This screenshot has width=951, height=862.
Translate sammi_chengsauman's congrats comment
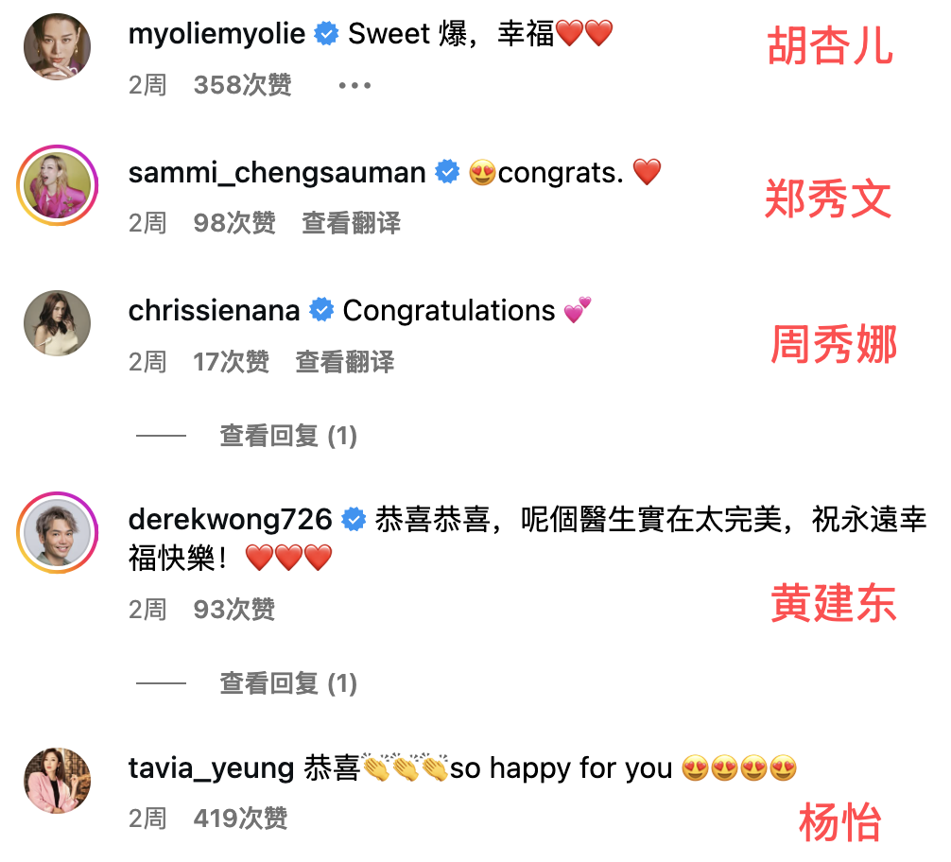point(351,223)
